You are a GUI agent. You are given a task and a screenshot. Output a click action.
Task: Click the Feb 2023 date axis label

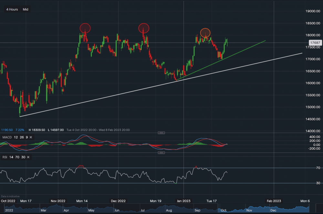(274, 201)
